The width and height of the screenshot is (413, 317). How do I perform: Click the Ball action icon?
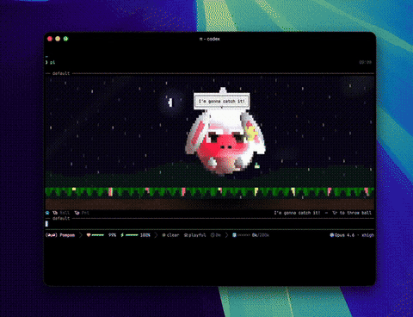[x=55, y=213]
